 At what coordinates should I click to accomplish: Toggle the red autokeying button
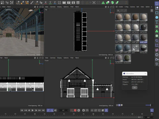[75, 110]
